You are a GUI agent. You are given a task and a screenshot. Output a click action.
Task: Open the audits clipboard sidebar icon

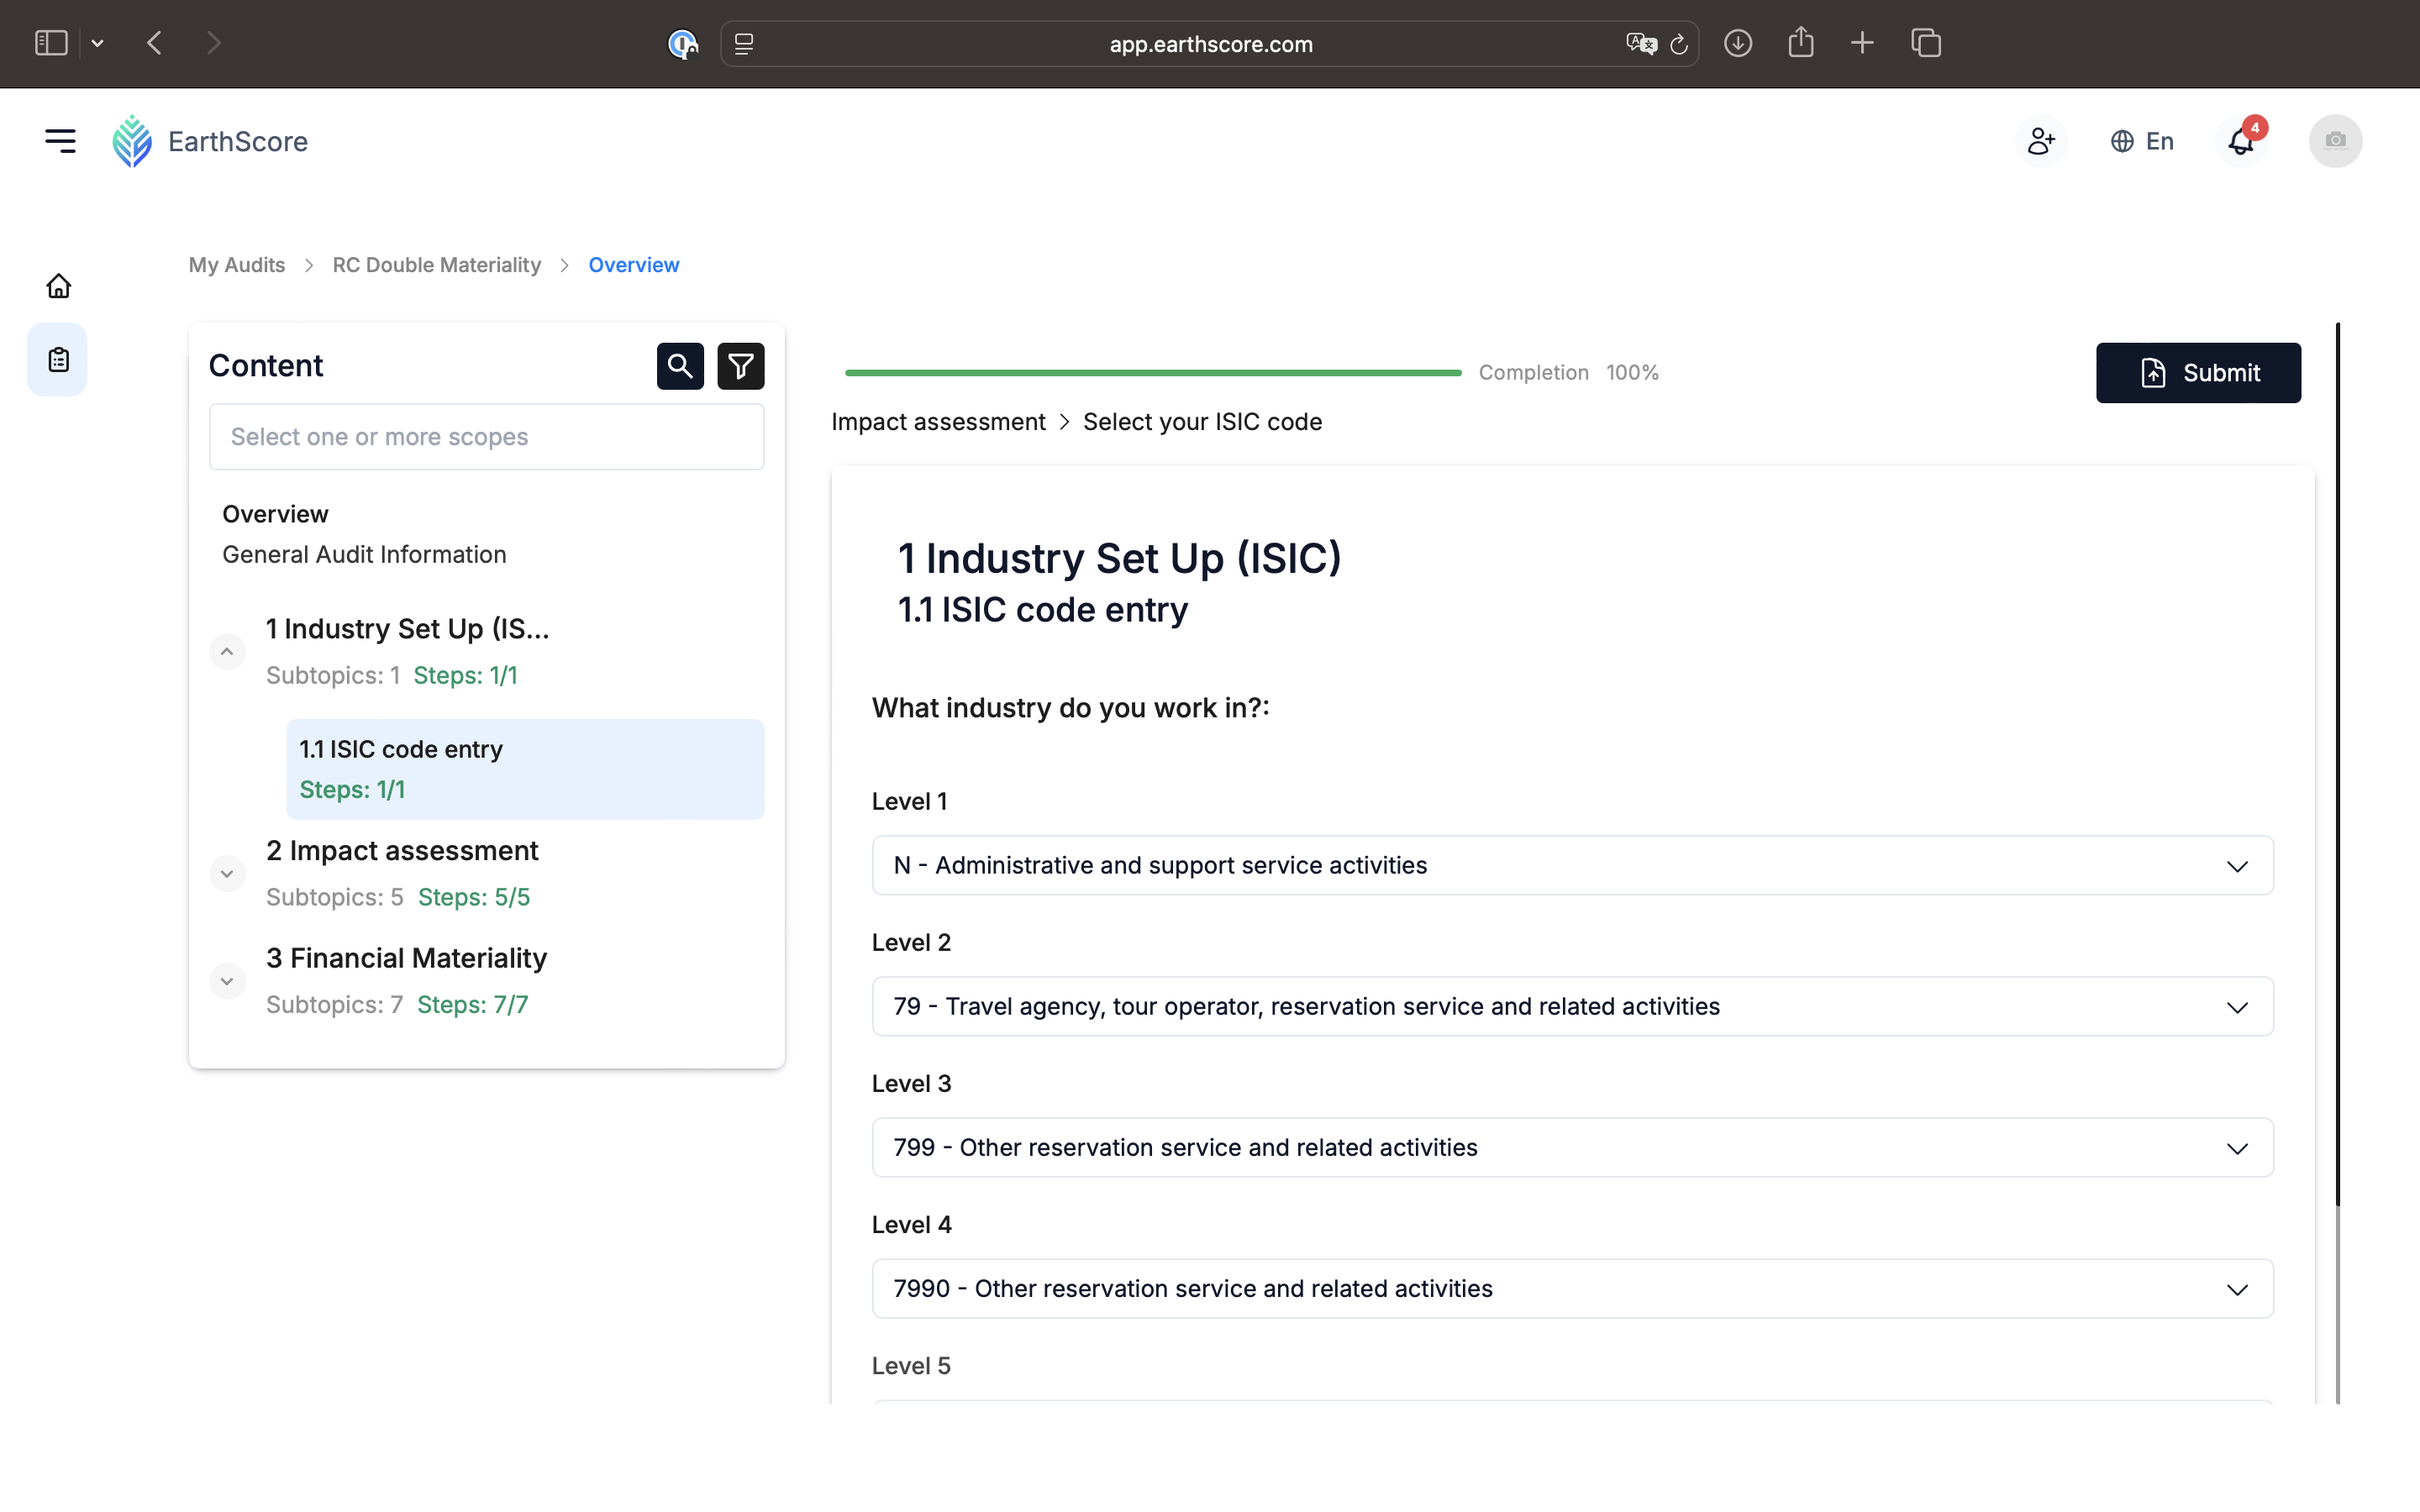pyautogui.click(x=58, y=360)
